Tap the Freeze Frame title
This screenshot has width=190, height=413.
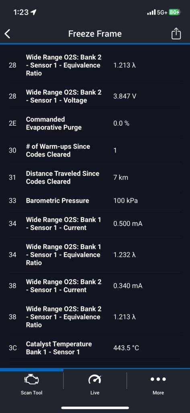click(x=95, y=34)
